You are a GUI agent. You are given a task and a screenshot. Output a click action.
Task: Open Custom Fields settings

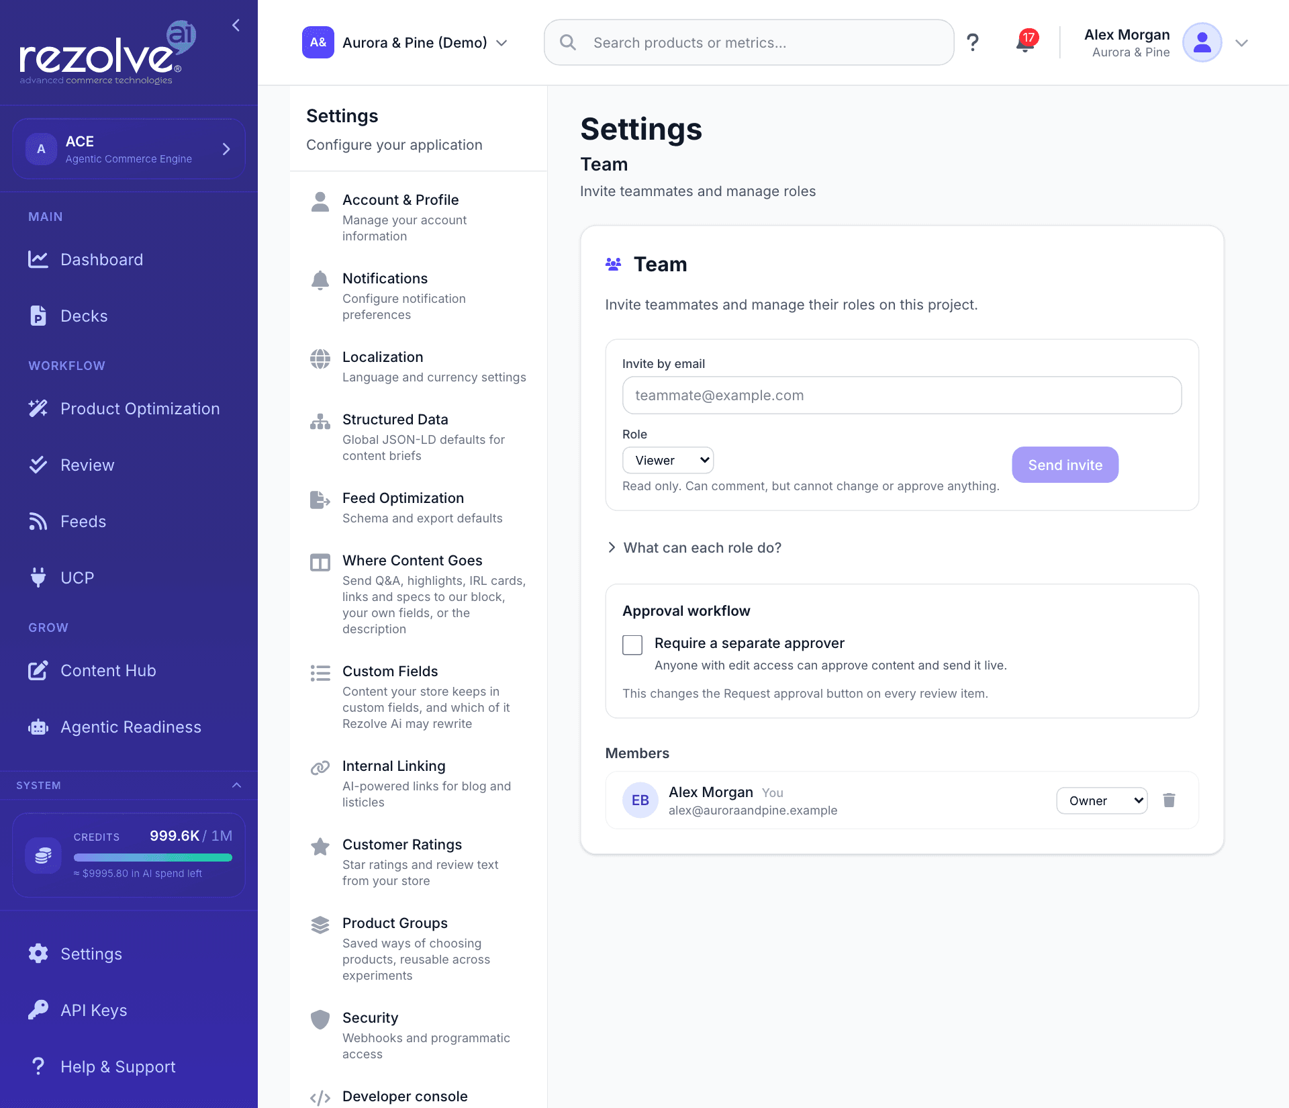coord(418,697)
